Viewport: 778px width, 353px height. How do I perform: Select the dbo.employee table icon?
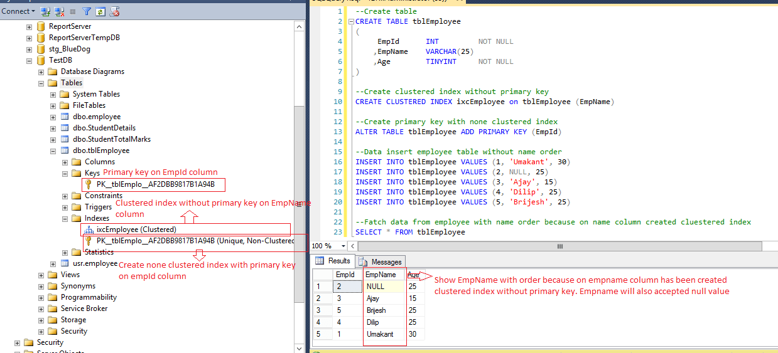[x=65, y=117]
